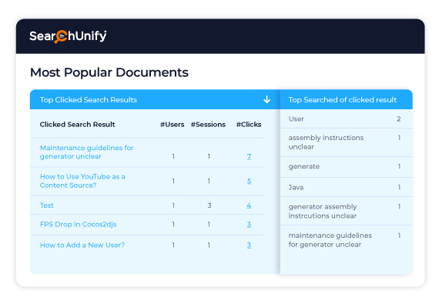Open the Test search result link
Image resolution: width=439 pixels, height=304 pixels.
tap(46, 205)
